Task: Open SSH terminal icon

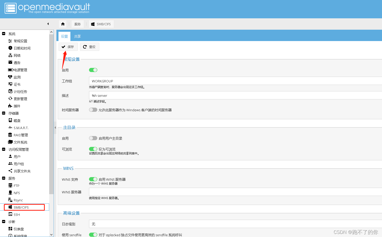Action: coord(10,214)
